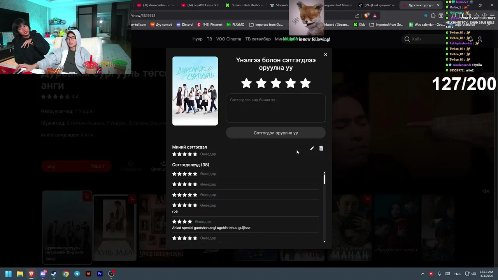
Task: Open Google Chrome from the taskbar
Action: coord(66,274)
